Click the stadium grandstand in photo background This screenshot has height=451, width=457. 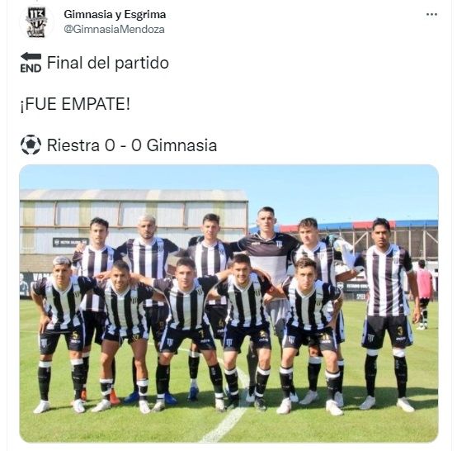pyautogui.click(x=134, y=222)
